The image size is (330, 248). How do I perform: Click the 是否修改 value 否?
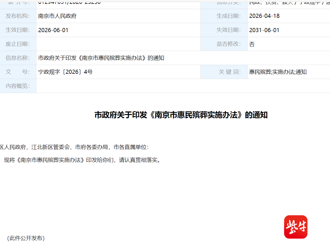252,44
